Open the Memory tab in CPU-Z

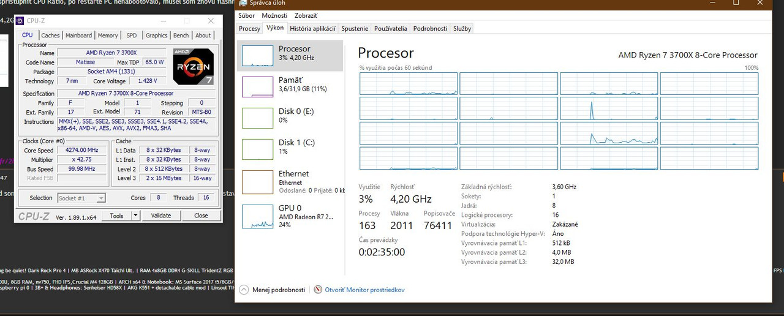(108, 36)
